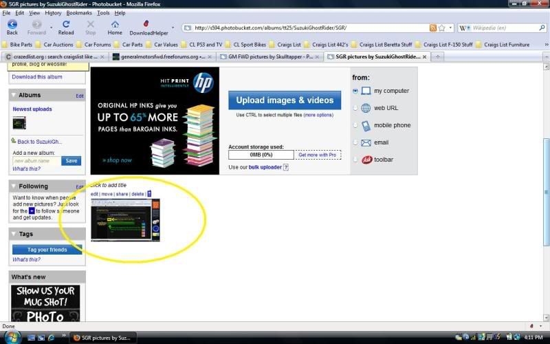Viewport: 550px width, 344px height.
Task: Show more bookmarks chevron
Action: 546,45
